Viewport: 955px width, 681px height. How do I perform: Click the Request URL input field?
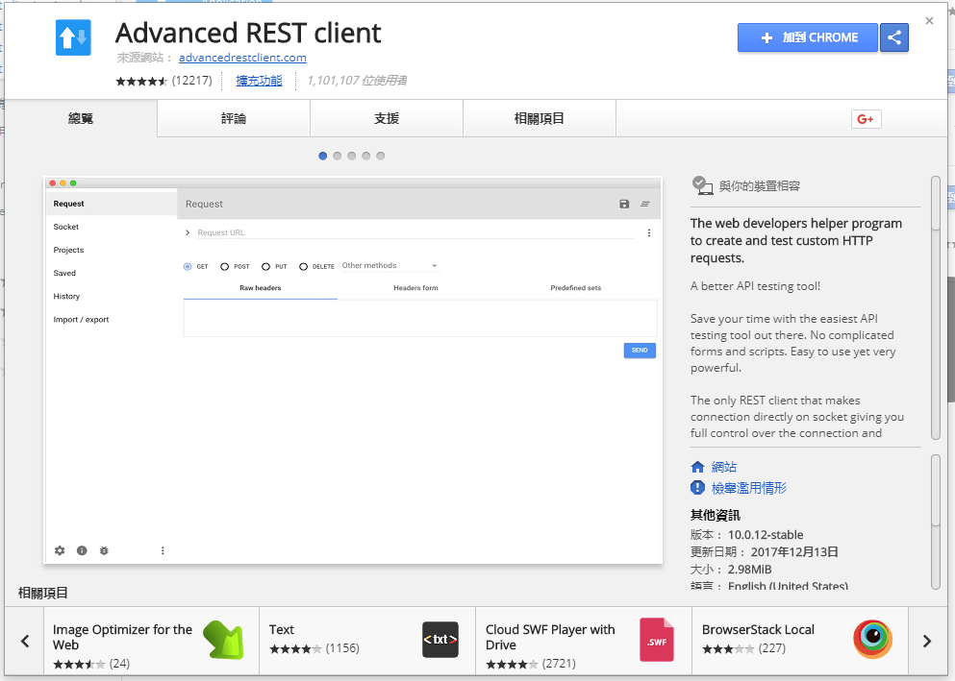(416, 232)
